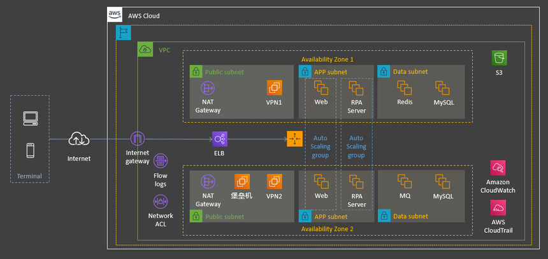548x259 pixels.
Task: Select the ELB label text
Action: click(219, 153)
